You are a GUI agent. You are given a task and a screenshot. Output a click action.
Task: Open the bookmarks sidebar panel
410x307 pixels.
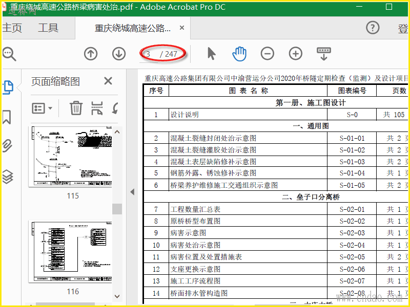pyautogui.click(x=7, y=117)
